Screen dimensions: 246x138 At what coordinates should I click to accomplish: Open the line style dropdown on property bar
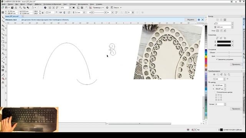[105, 12]
